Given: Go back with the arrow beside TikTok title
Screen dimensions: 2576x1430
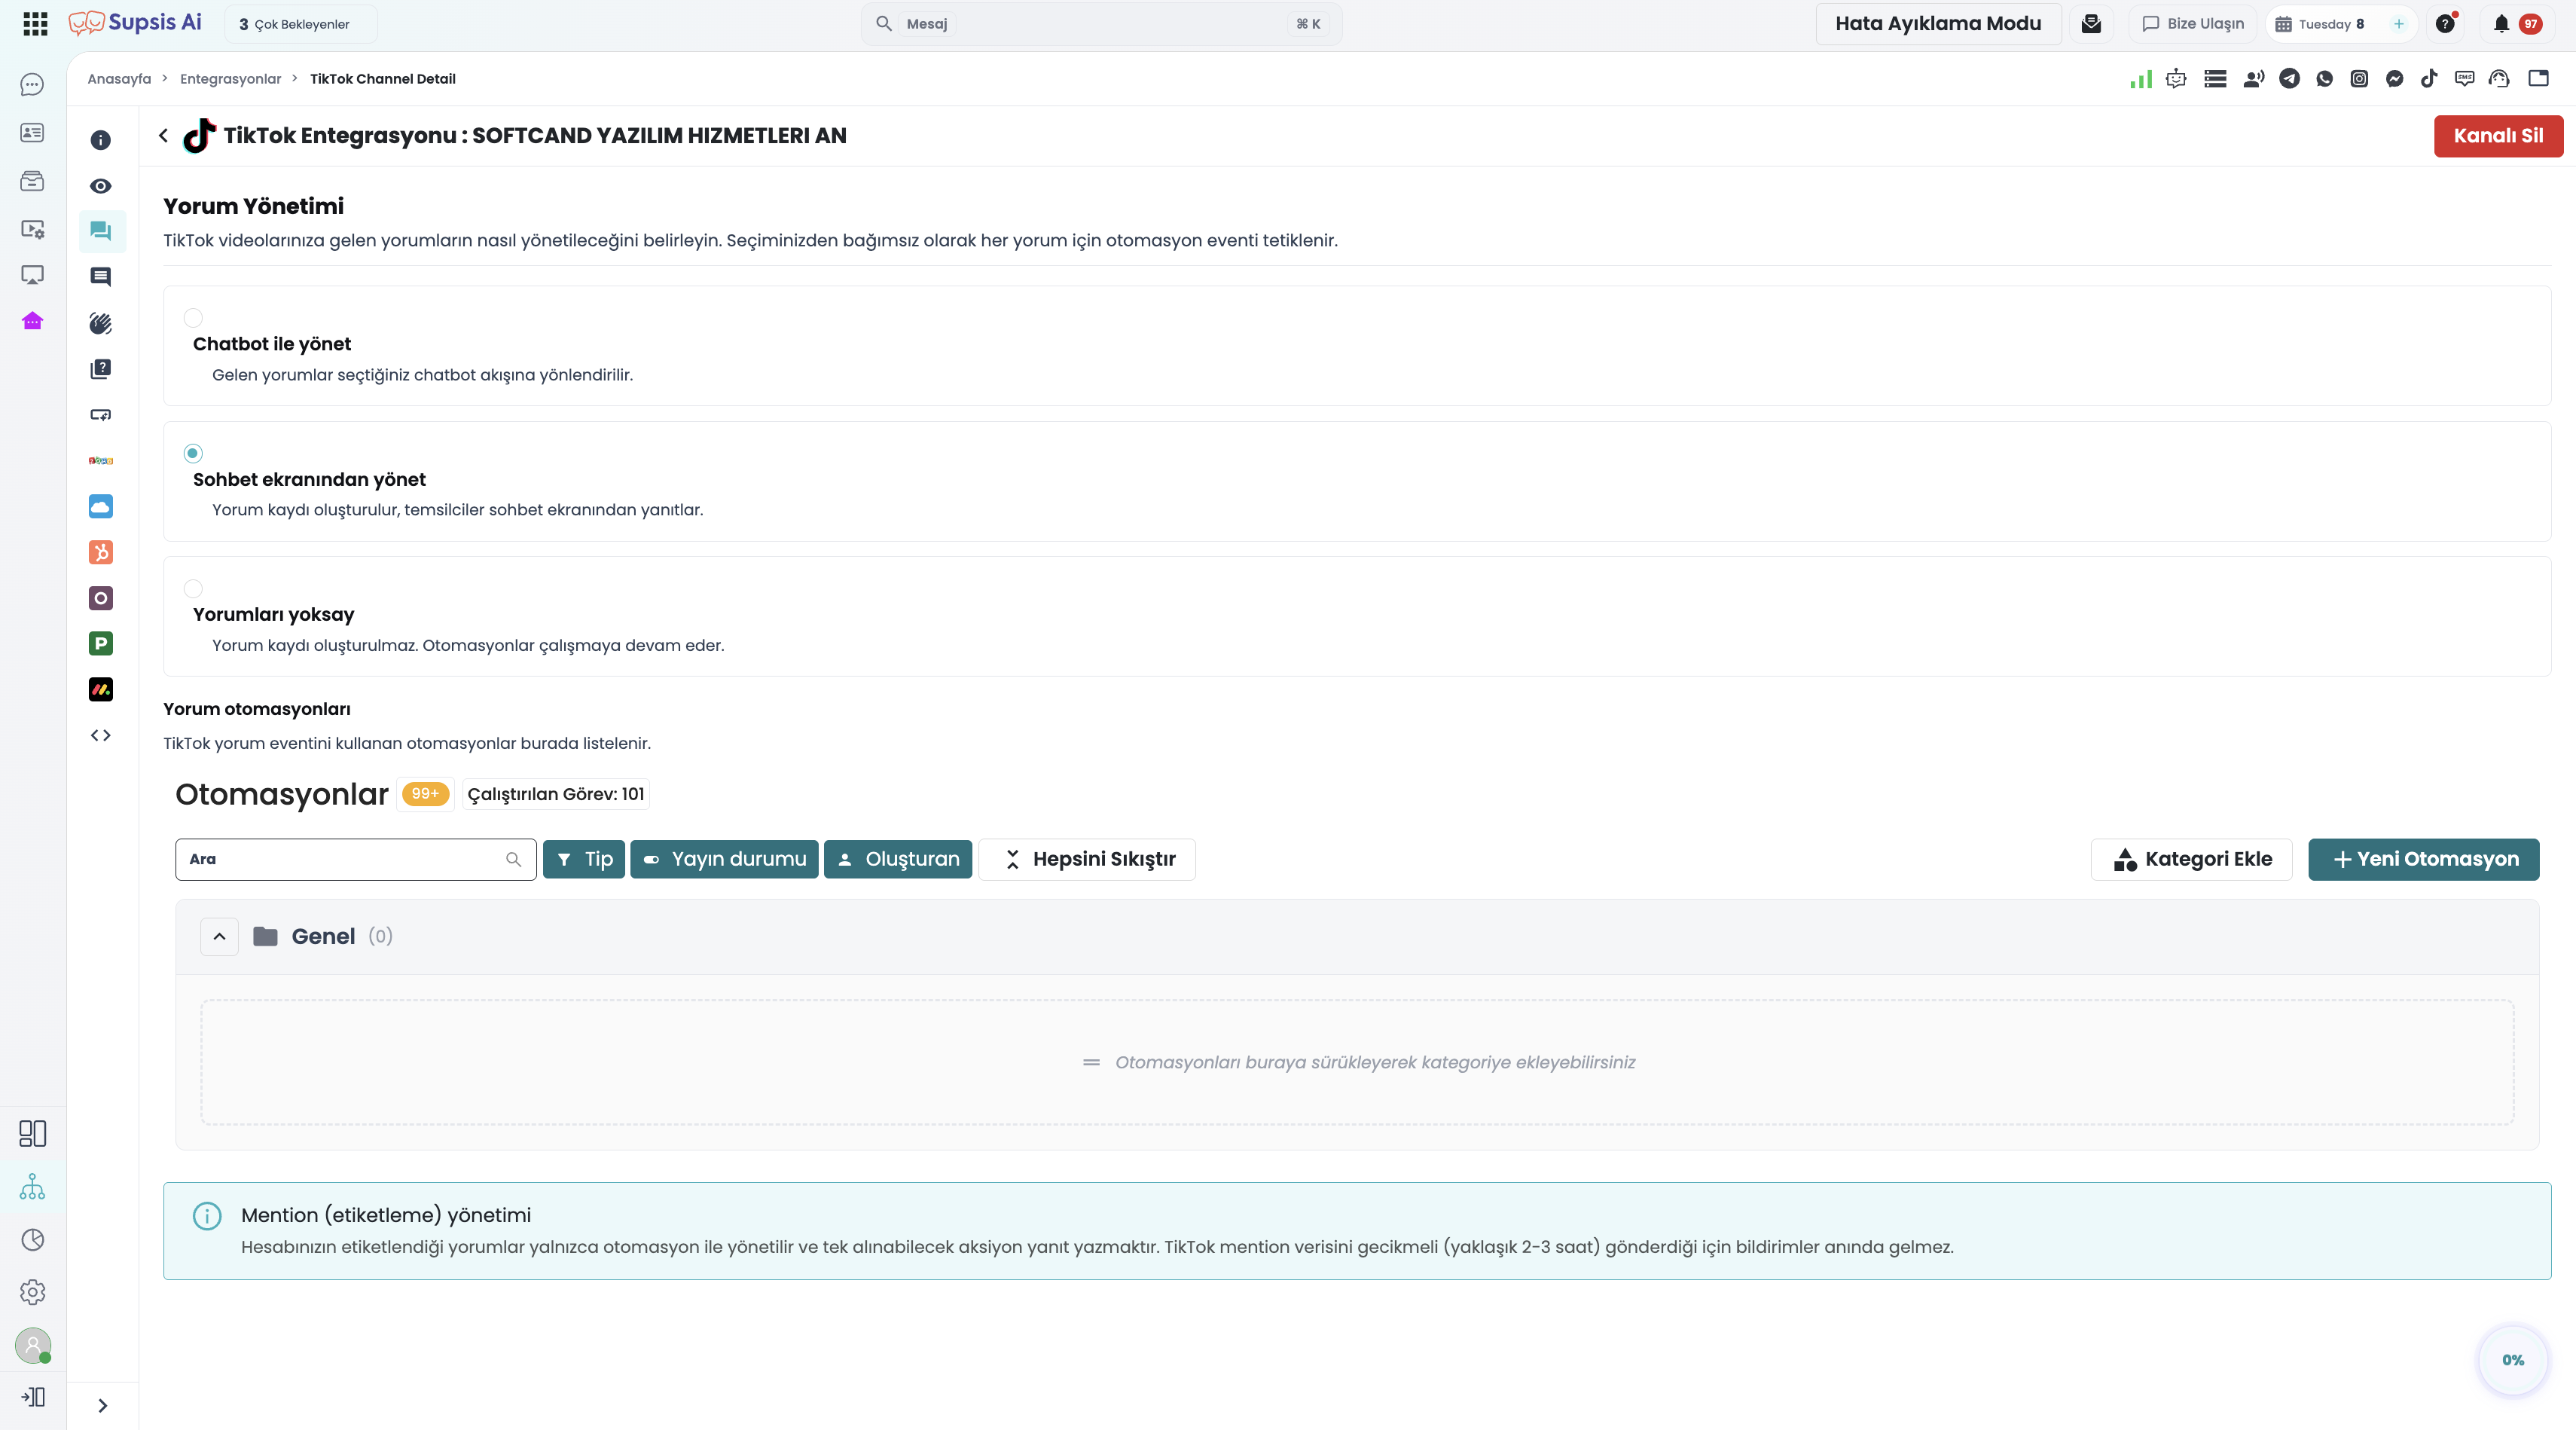Looking at the screenshot, I should (164, 135).
